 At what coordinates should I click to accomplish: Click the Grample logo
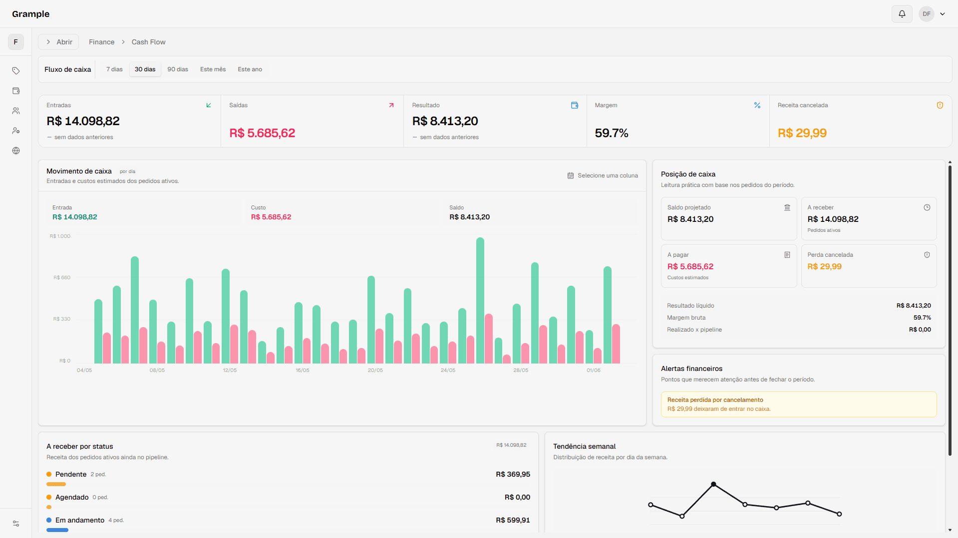[x=30, y=14]
